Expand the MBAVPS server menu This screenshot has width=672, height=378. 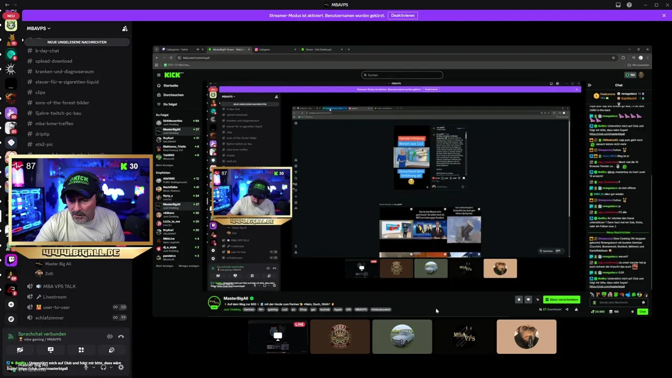39,28
